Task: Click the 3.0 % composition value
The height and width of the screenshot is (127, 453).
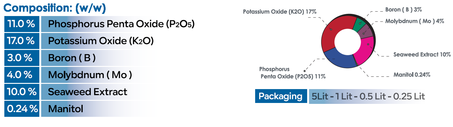Action: [21, 58]
